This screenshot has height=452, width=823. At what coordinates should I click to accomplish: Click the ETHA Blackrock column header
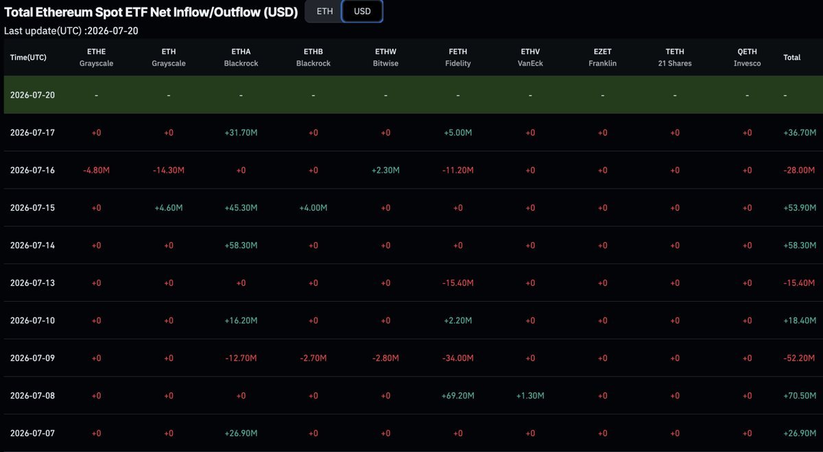(x=241, y=58)
